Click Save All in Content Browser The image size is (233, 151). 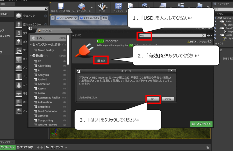pos(25,147)
